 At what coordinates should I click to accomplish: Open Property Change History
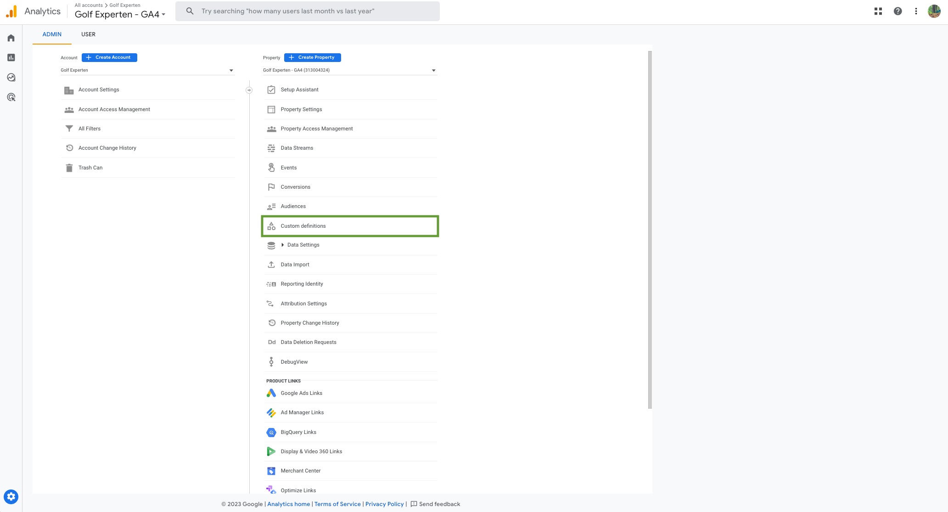pyautogui.click(x=351, y=323)
